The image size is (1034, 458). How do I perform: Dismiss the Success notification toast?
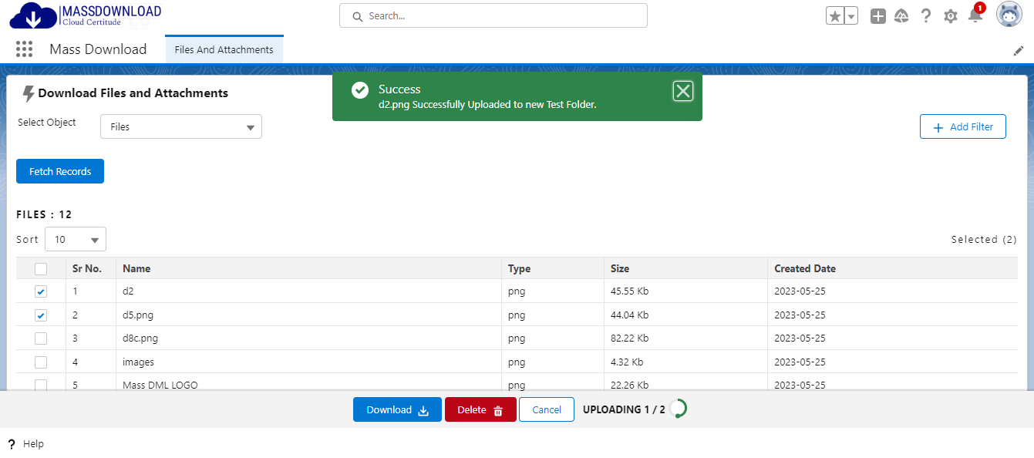click(683, 92)
